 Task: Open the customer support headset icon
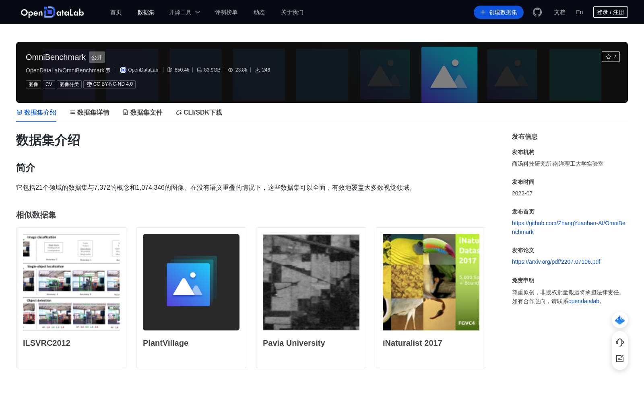pyautogui.click(x=620, y=342)
